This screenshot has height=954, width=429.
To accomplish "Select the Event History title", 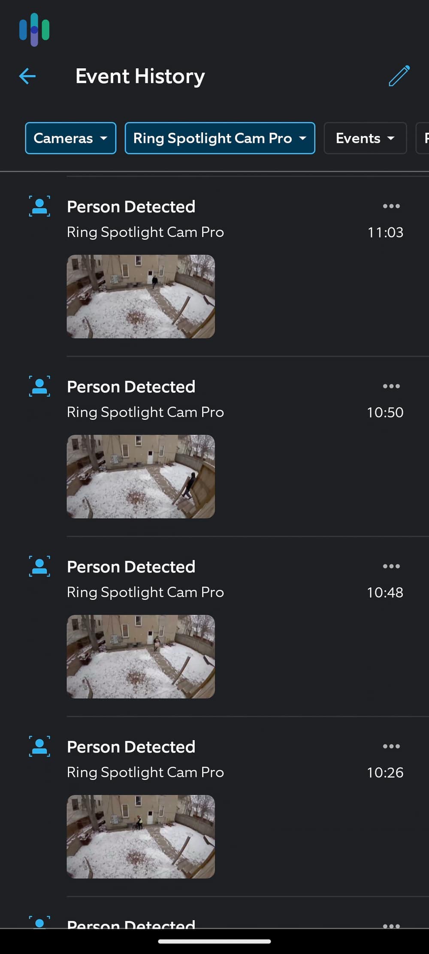I will pyautogui.click(x=140, y=76).
